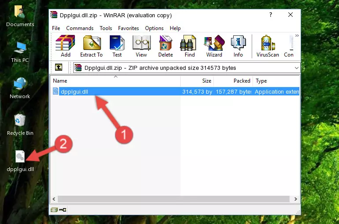Open the Extract To tool
Screen dimensions: 339x224
(x=91, y=46)
